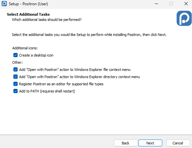Click the 'Windows Explorer file context menu' label
Screen dimensions: 192x148
coord(102,70)
